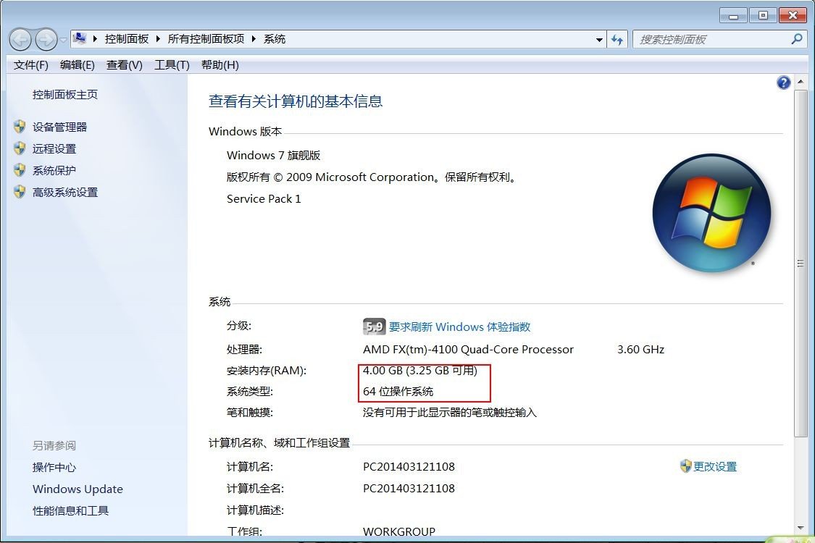
Task: Click the Back navigation arrow button
Action: (x=21, y=40)
